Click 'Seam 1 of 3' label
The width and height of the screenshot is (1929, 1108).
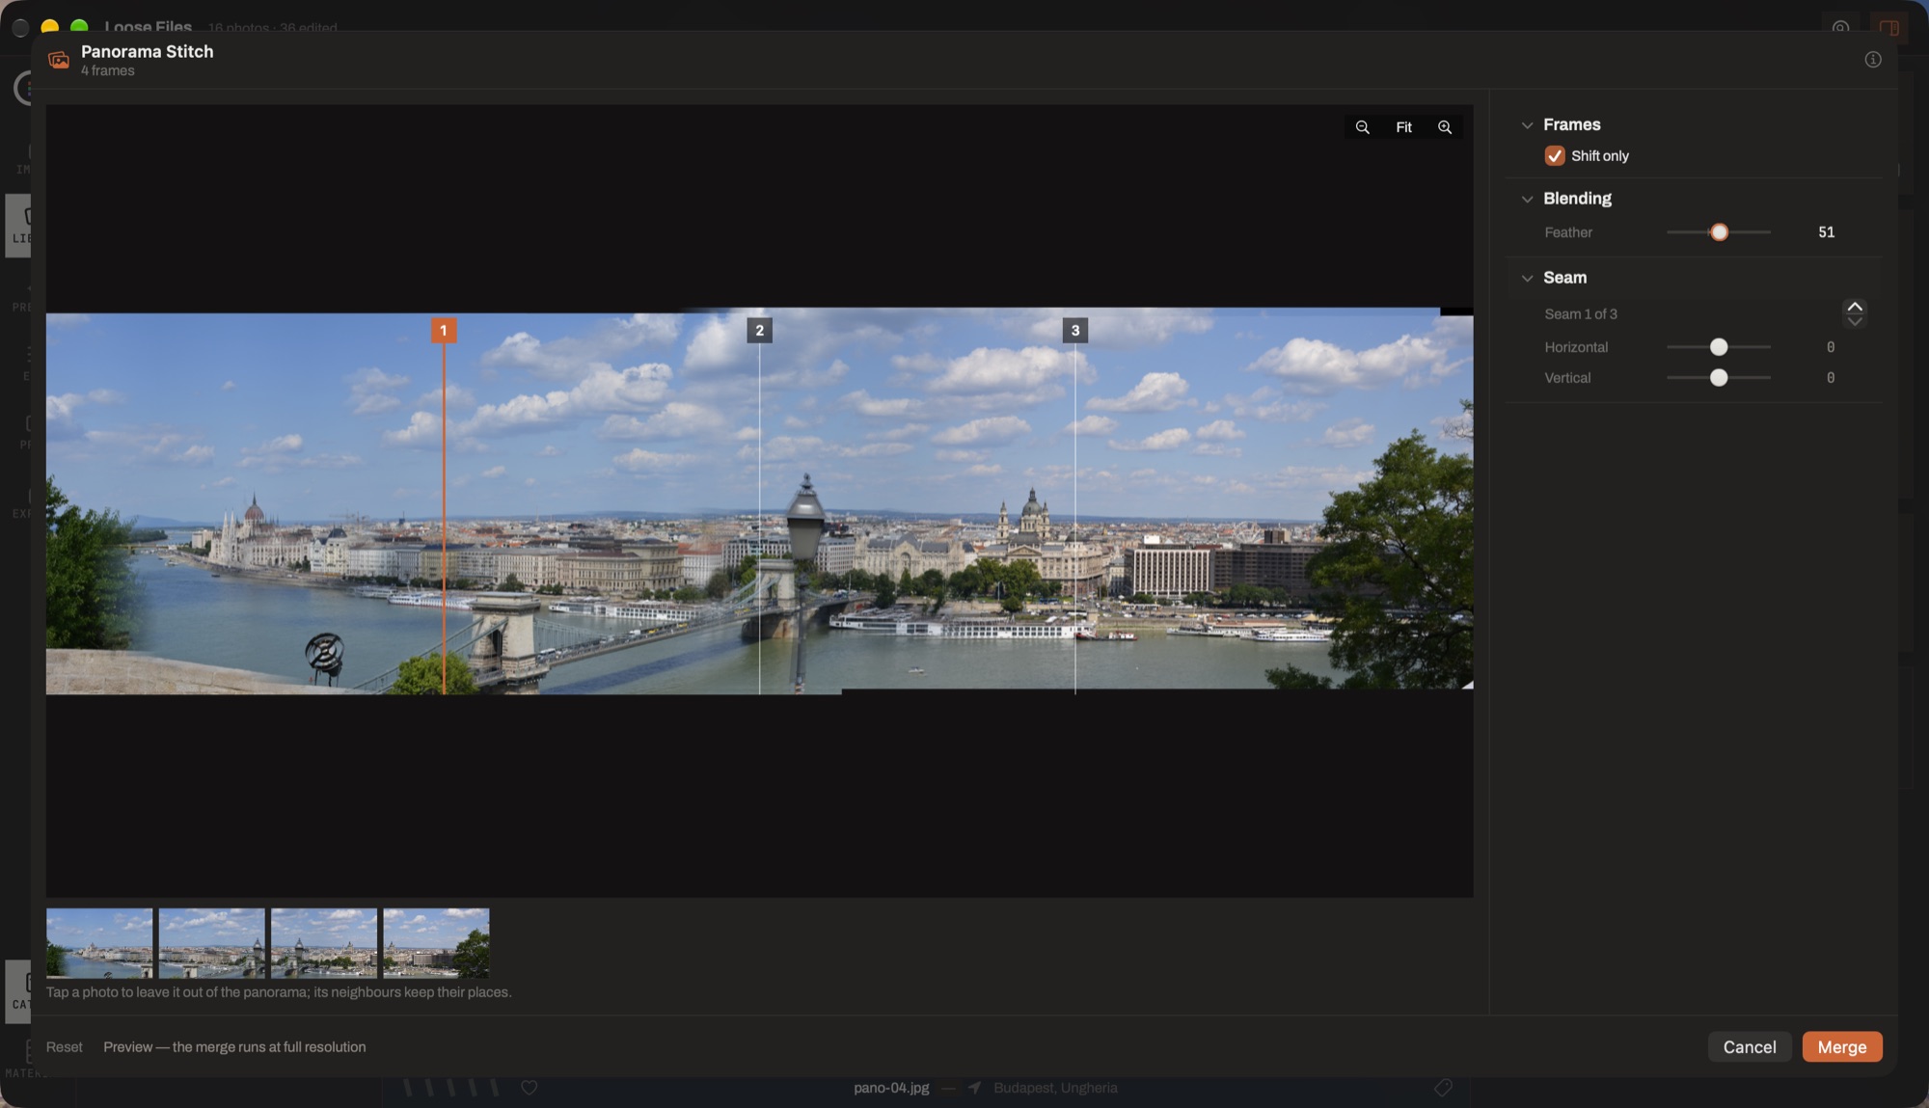tap(1580, 314)
